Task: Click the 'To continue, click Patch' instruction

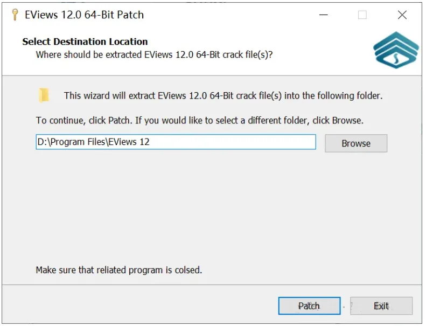Action: click(x=199, y=120)
